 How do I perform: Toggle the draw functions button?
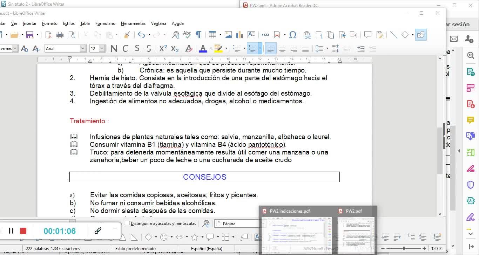(x=421, y=35)
